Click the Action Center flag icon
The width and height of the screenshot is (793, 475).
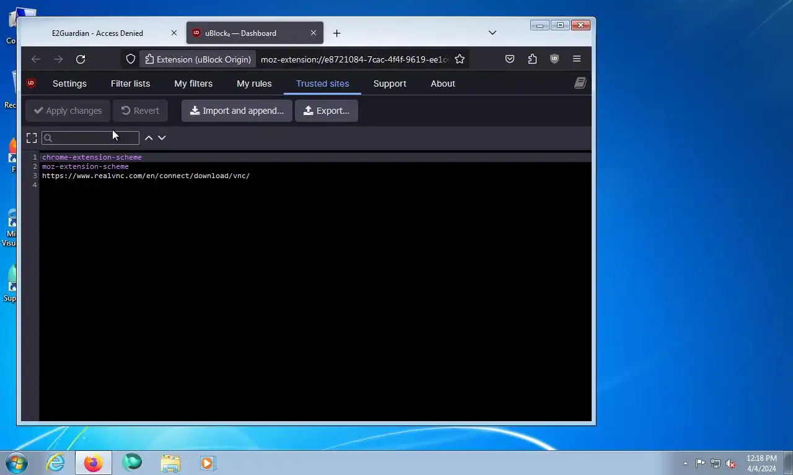tap(700, 463)
